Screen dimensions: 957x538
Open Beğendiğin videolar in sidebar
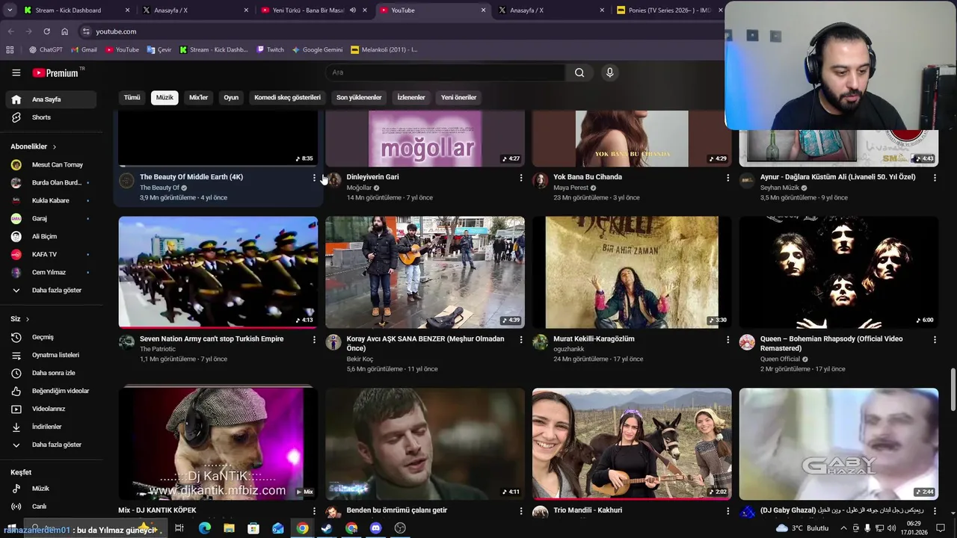51,391
